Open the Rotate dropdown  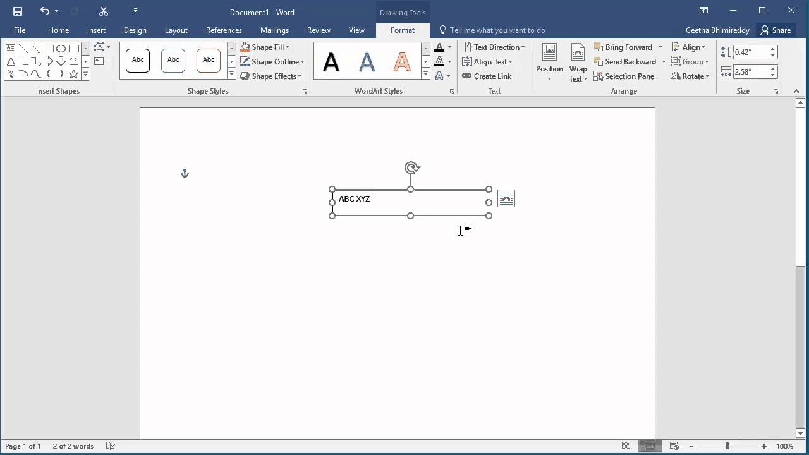tap(691, 76)
